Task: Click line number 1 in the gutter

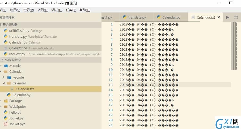Action: coord(111,24)
